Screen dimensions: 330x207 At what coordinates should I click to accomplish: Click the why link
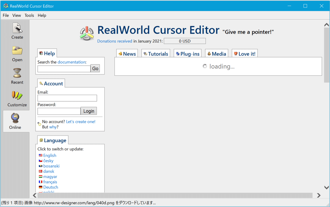click(53, 127)
